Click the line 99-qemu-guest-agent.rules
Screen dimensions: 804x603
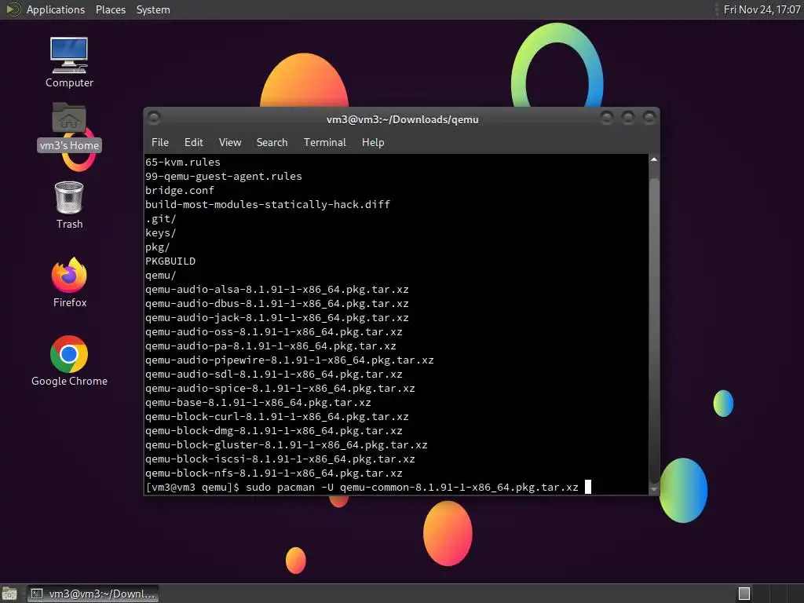pyautogui.click(x=224, y=177)
